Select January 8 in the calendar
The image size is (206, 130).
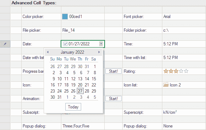95,72
